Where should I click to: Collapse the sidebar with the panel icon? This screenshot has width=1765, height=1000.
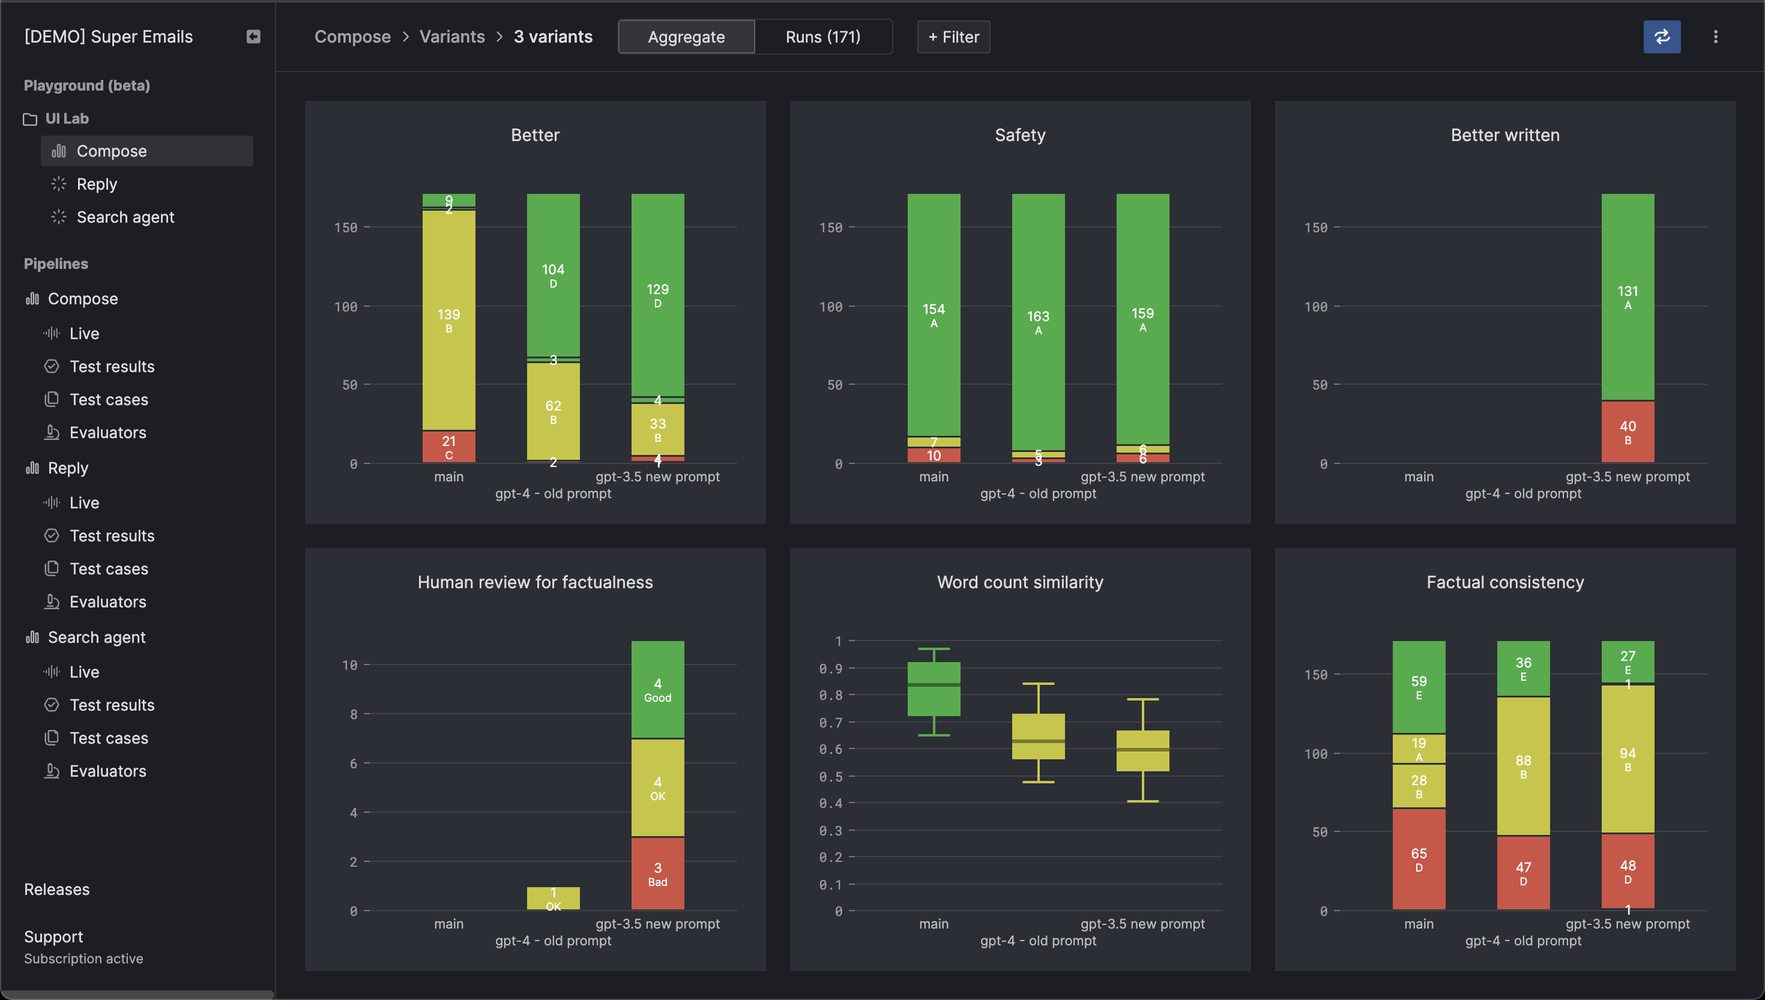pos(253,37)
